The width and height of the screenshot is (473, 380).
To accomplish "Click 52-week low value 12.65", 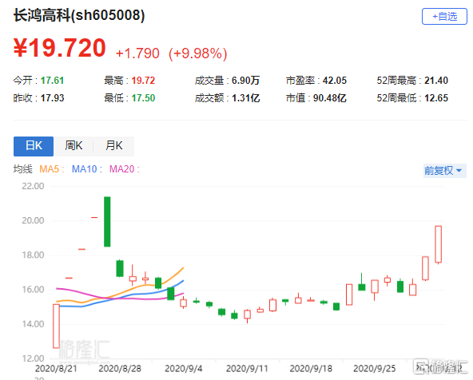I will point(436,98).
